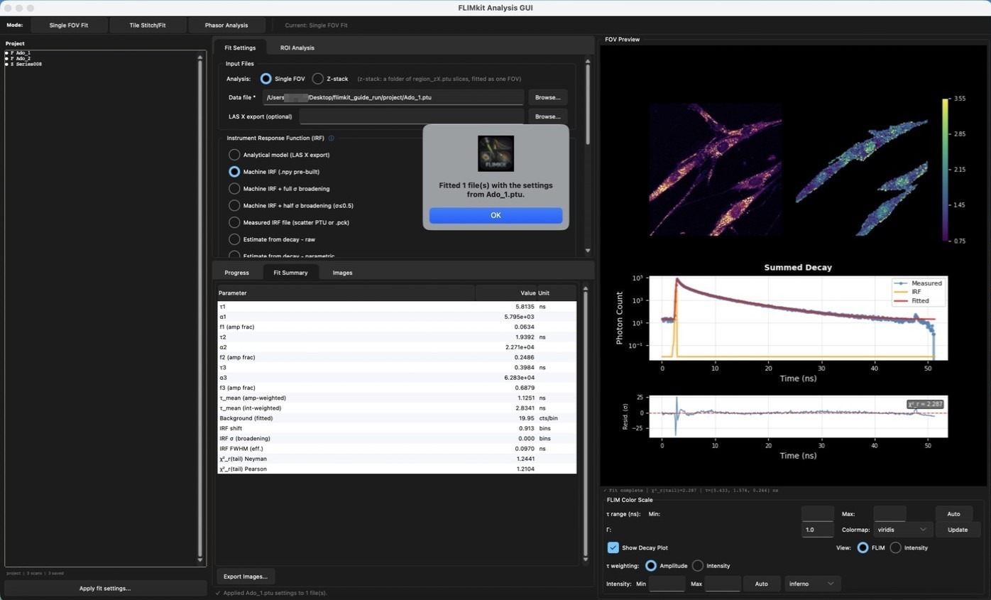Viewport: 991px width, 600px height.
Task: Select Ado_2 in the Project list
Action: pyautogui.click(x=20, y=59)
